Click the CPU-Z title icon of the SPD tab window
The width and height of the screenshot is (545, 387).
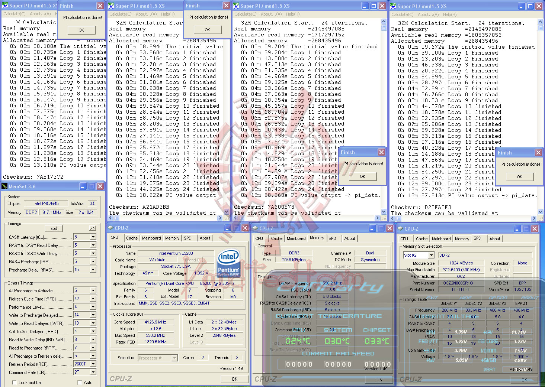400,228
